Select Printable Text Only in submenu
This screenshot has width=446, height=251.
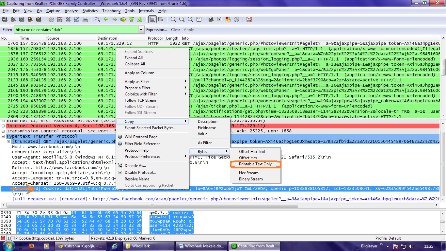[255, 164]
